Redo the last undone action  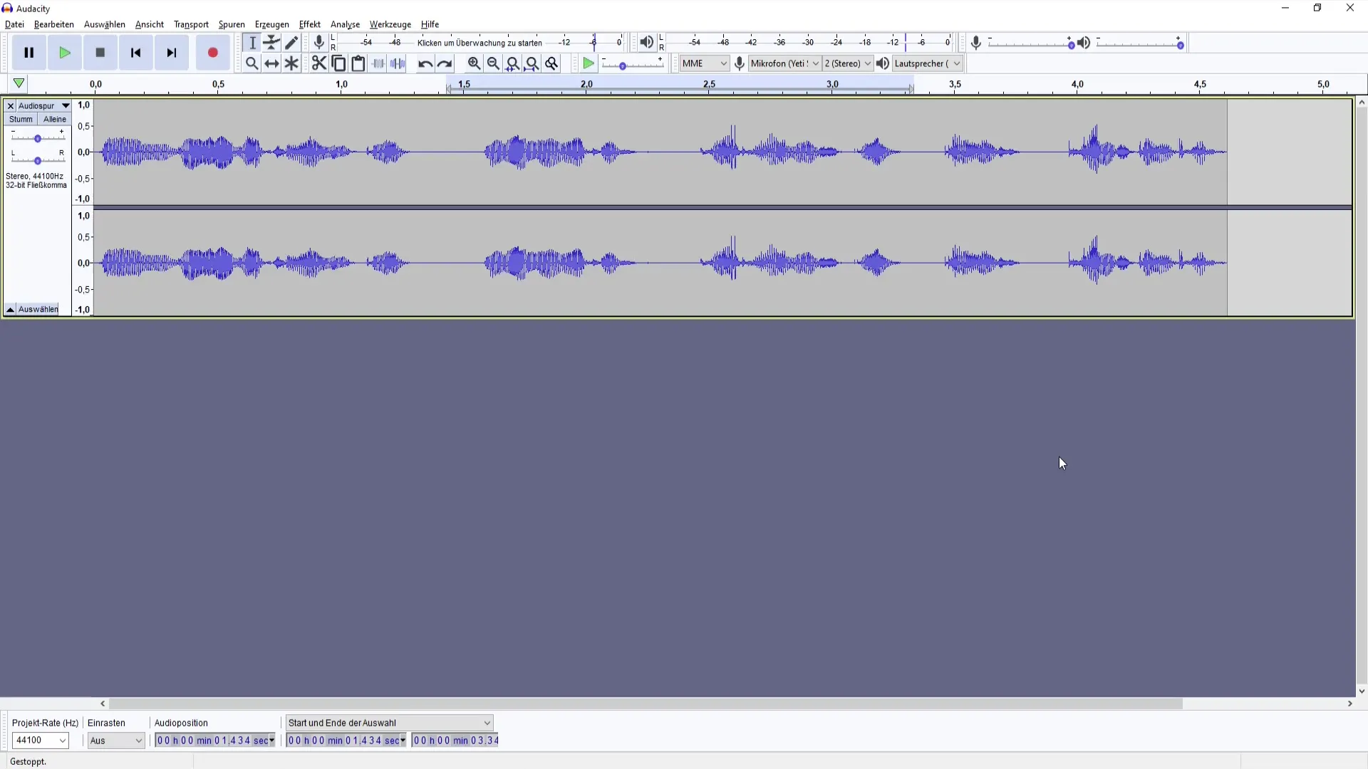click(x=445, y=63)
